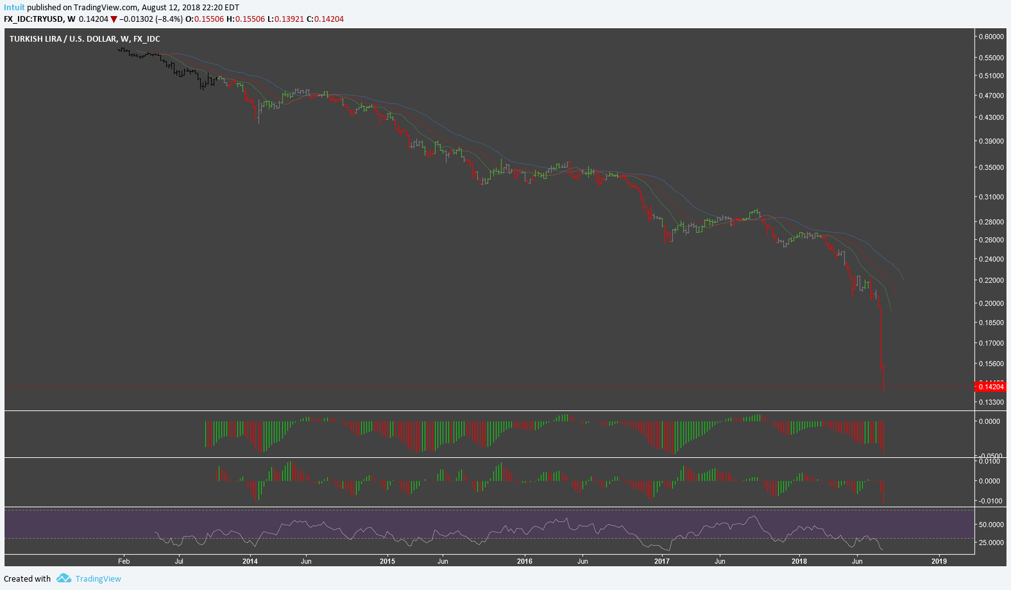Click the 0.22000 price axis label
Viewport: 1011px width, 590px height.
point(991,280)
